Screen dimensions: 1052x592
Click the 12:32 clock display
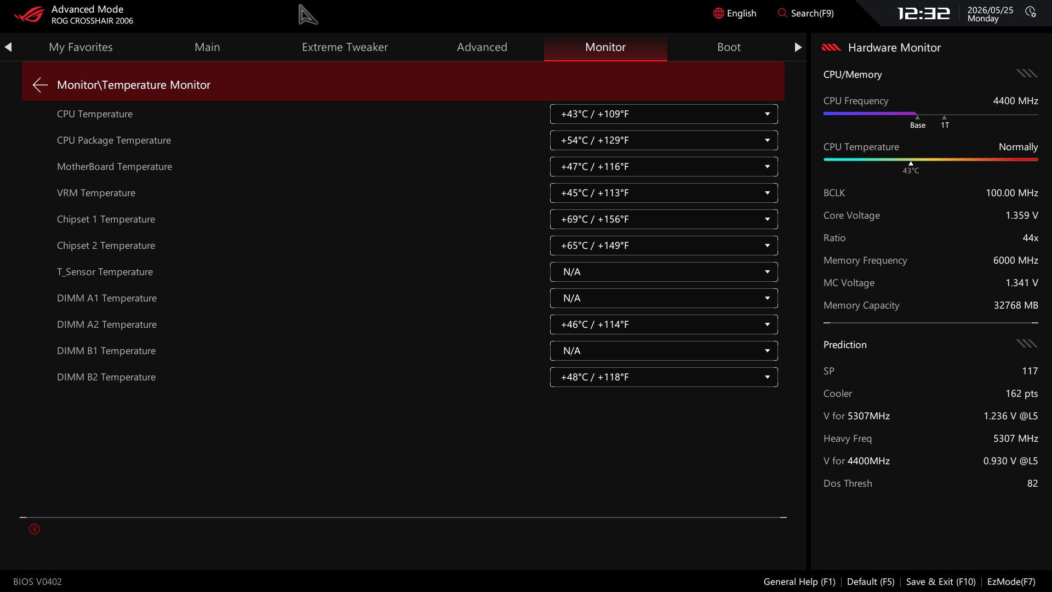923,13
